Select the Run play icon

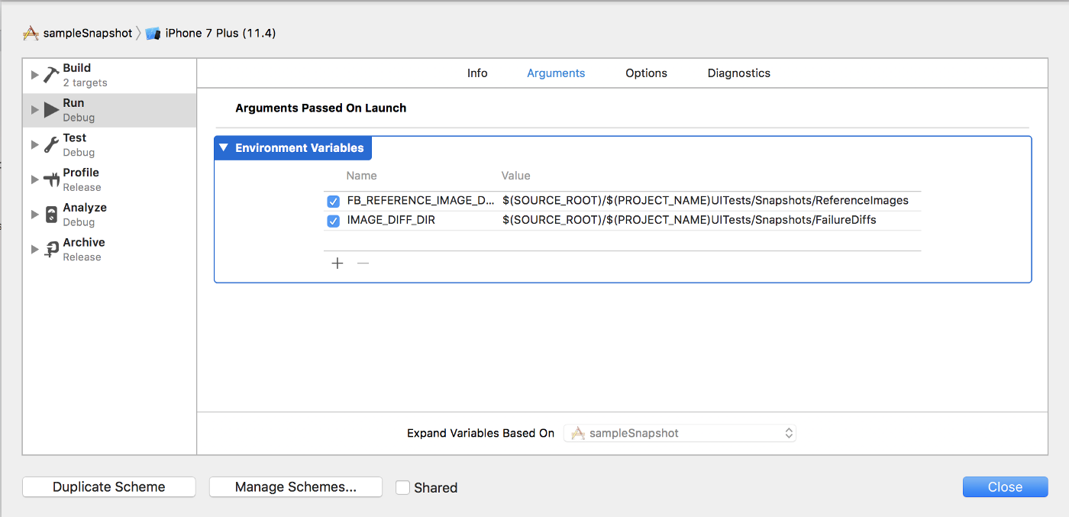point(51,110)
